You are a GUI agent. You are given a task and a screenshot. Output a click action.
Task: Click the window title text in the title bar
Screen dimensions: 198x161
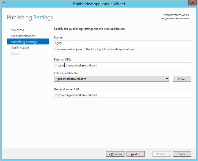[99, 4]
